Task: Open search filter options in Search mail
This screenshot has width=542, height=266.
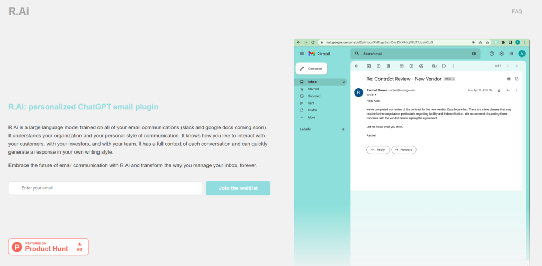Action: (474, 54)
